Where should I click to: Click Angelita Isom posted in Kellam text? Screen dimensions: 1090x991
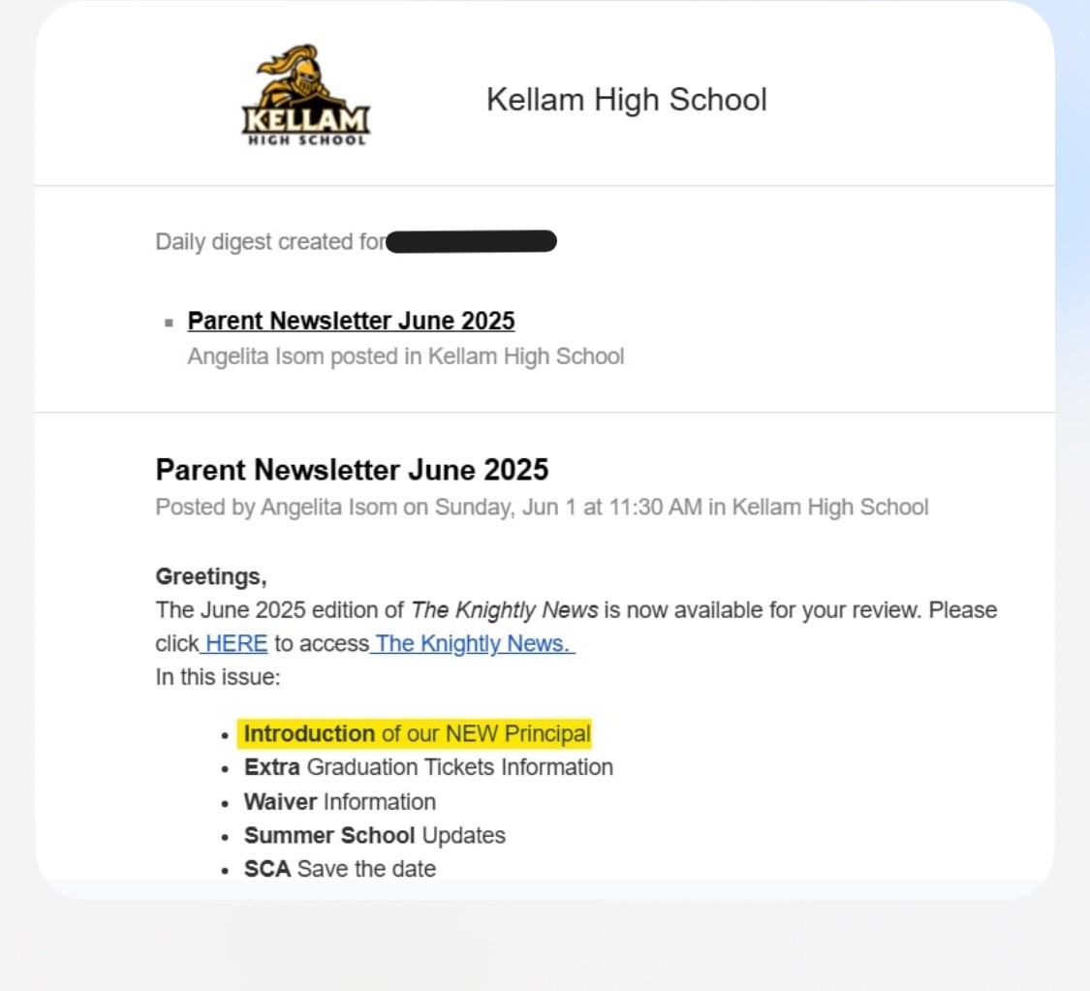[406, 356]
